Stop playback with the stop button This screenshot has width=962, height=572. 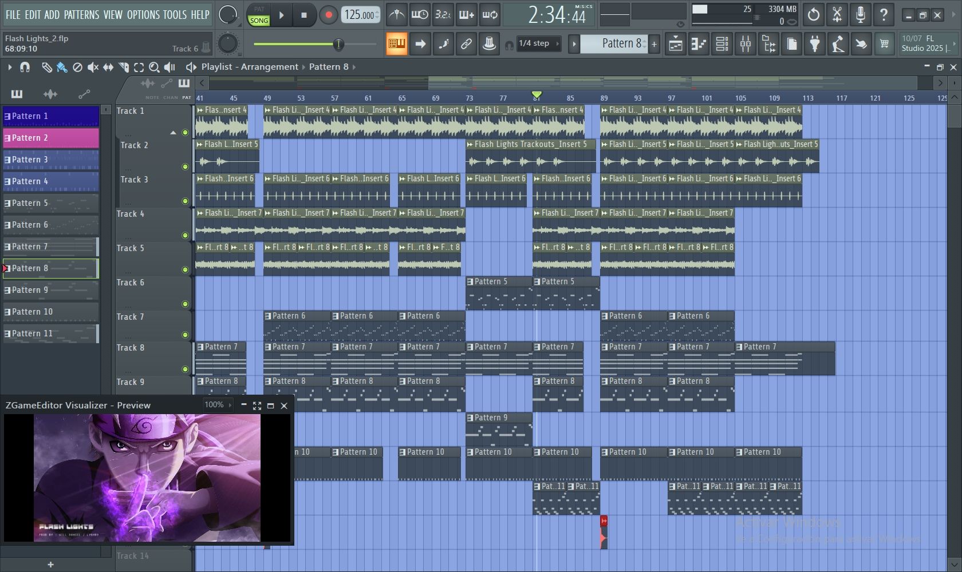(304, 15)
